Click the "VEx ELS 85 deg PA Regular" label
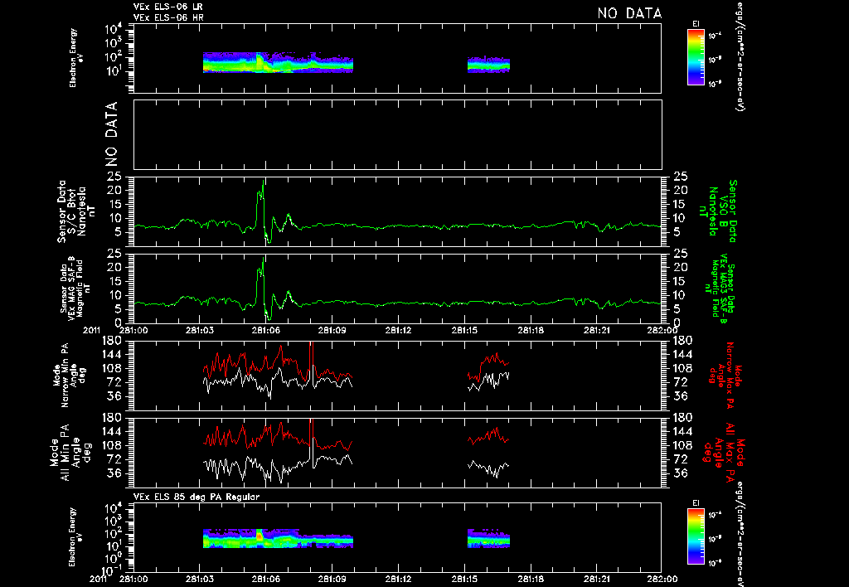The width and height of the screenshot is (849, 587). point(196,497)
